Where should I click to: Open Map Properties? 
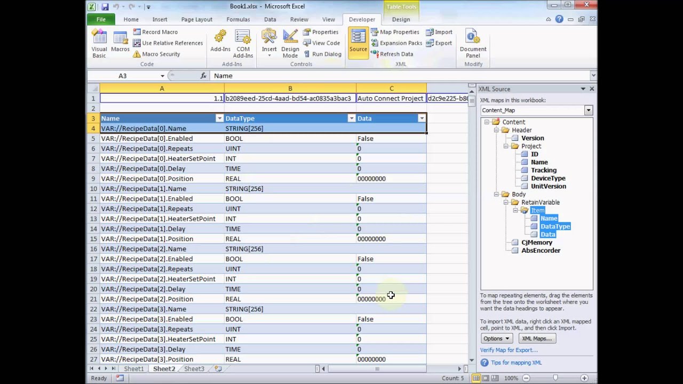coord(395,32)
